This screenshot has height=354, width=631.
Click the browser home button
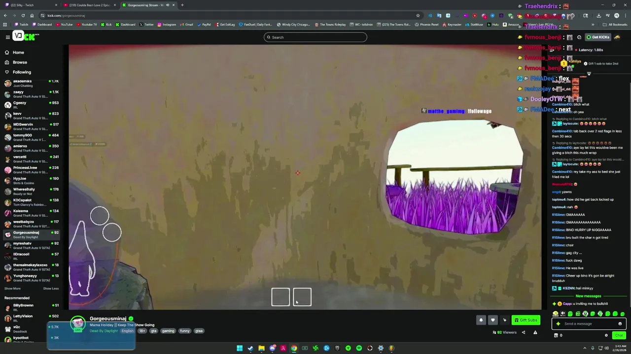point(32,15)
